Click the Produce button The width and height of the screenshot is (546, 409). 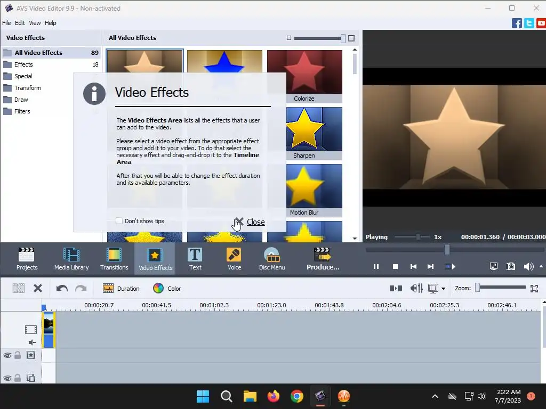323,259
